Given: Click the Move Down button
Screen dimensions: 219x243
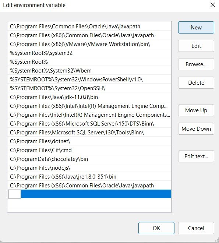Looking at the screenshot, I should click(196, 129).
